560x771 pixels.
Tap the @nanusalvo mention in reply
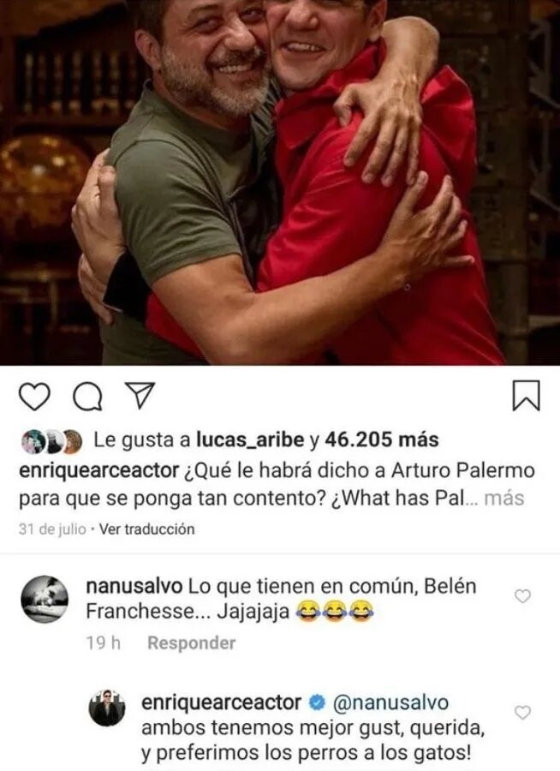390,702
